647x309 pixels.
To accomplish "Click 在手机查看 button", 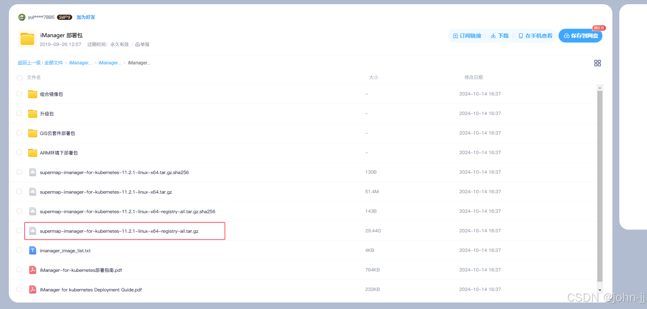I will click(535, 36).
